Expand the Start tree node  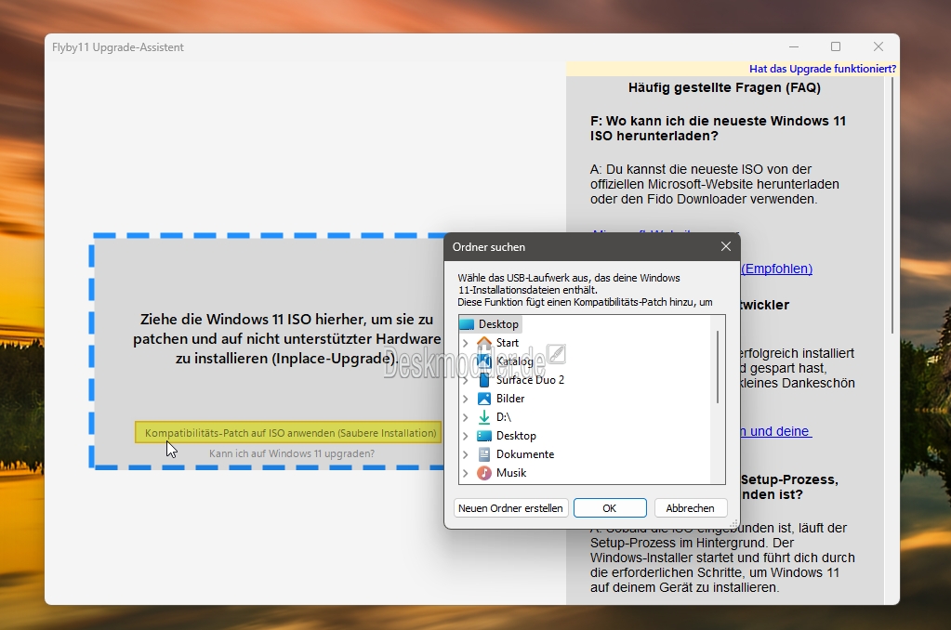[x=465, y=343]
